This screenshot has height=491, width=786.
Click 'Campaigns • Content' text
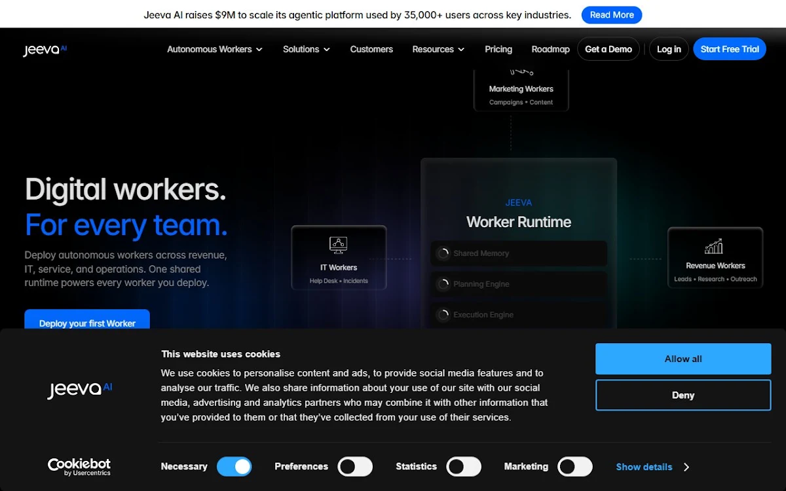pos(521,102)
